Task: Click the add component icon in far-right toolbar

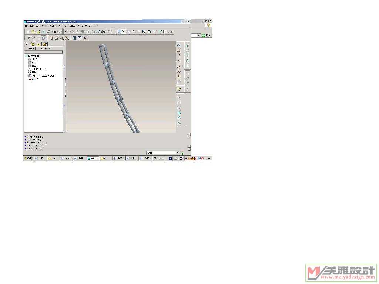Action: tap(187, 45)
